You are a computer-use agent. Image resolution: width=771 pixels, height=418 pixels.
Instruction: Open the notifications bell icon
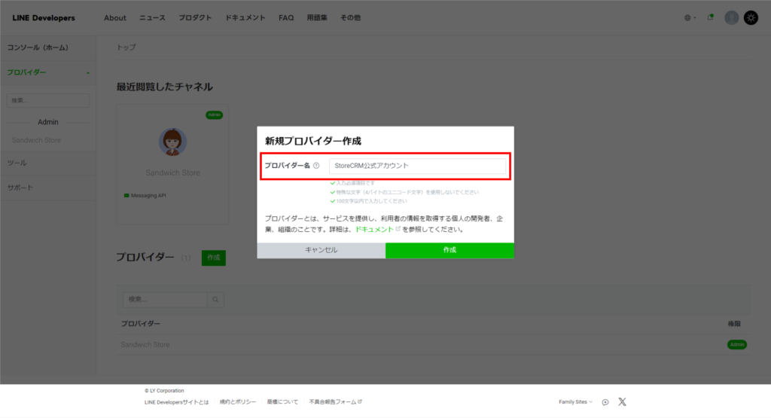tap(710, 18)
